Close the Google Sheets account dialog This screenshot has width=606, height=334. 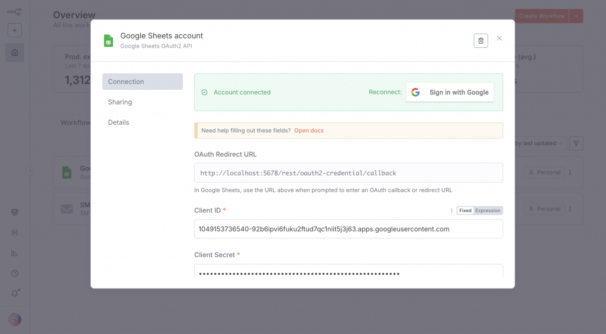(x=499, y=38)
